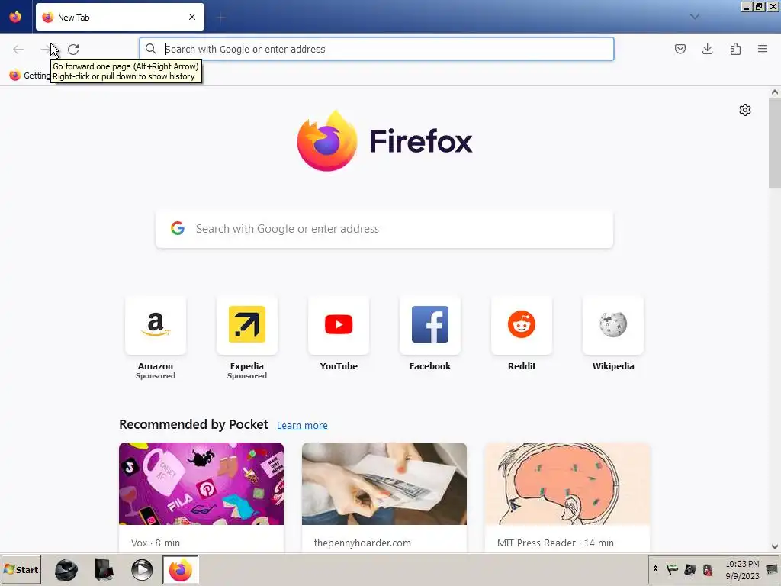The width and height of the screenshot is (781, 586).
Task: Open the Firefox hamburger application menu
Action: click(x=763, y=49)
